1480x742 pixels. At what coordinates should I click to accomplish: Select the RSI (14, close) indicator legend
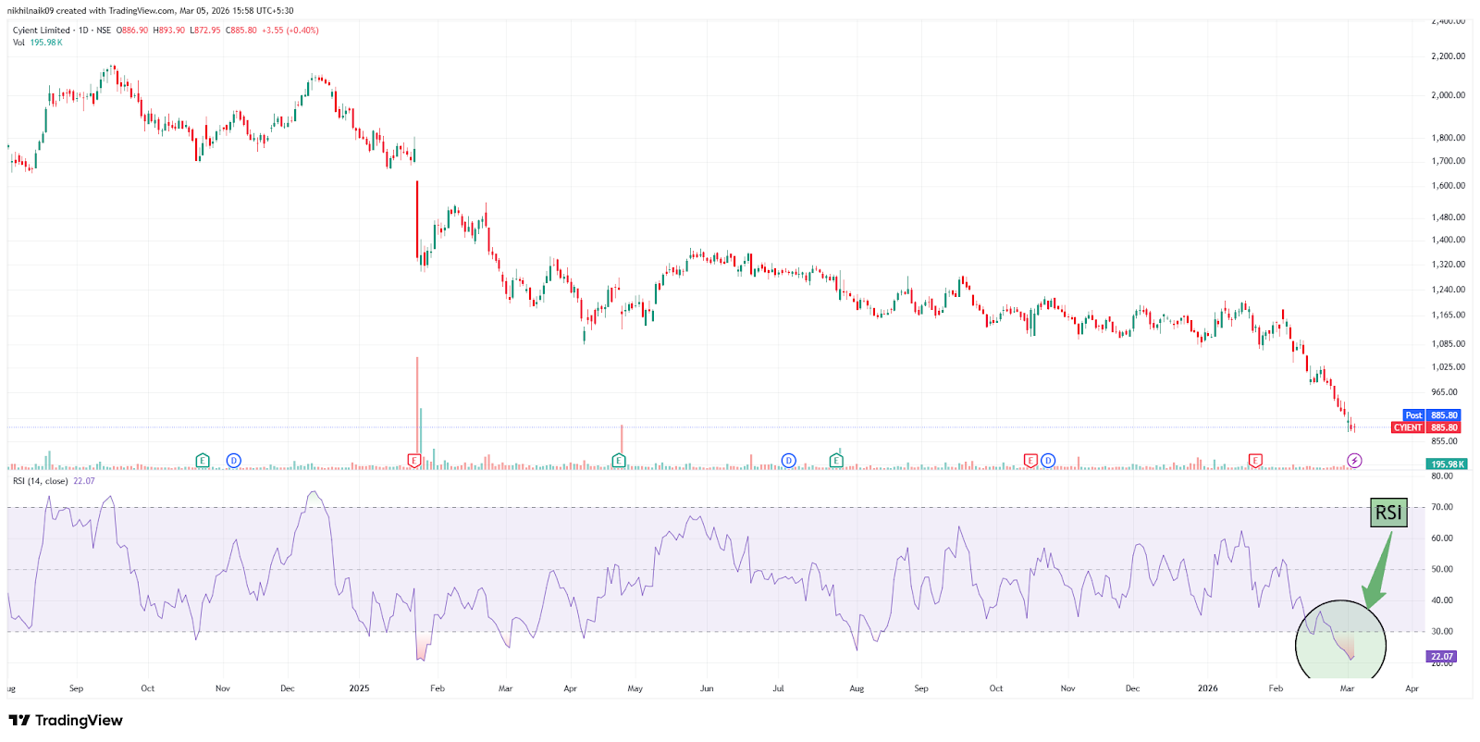point(41,481)
